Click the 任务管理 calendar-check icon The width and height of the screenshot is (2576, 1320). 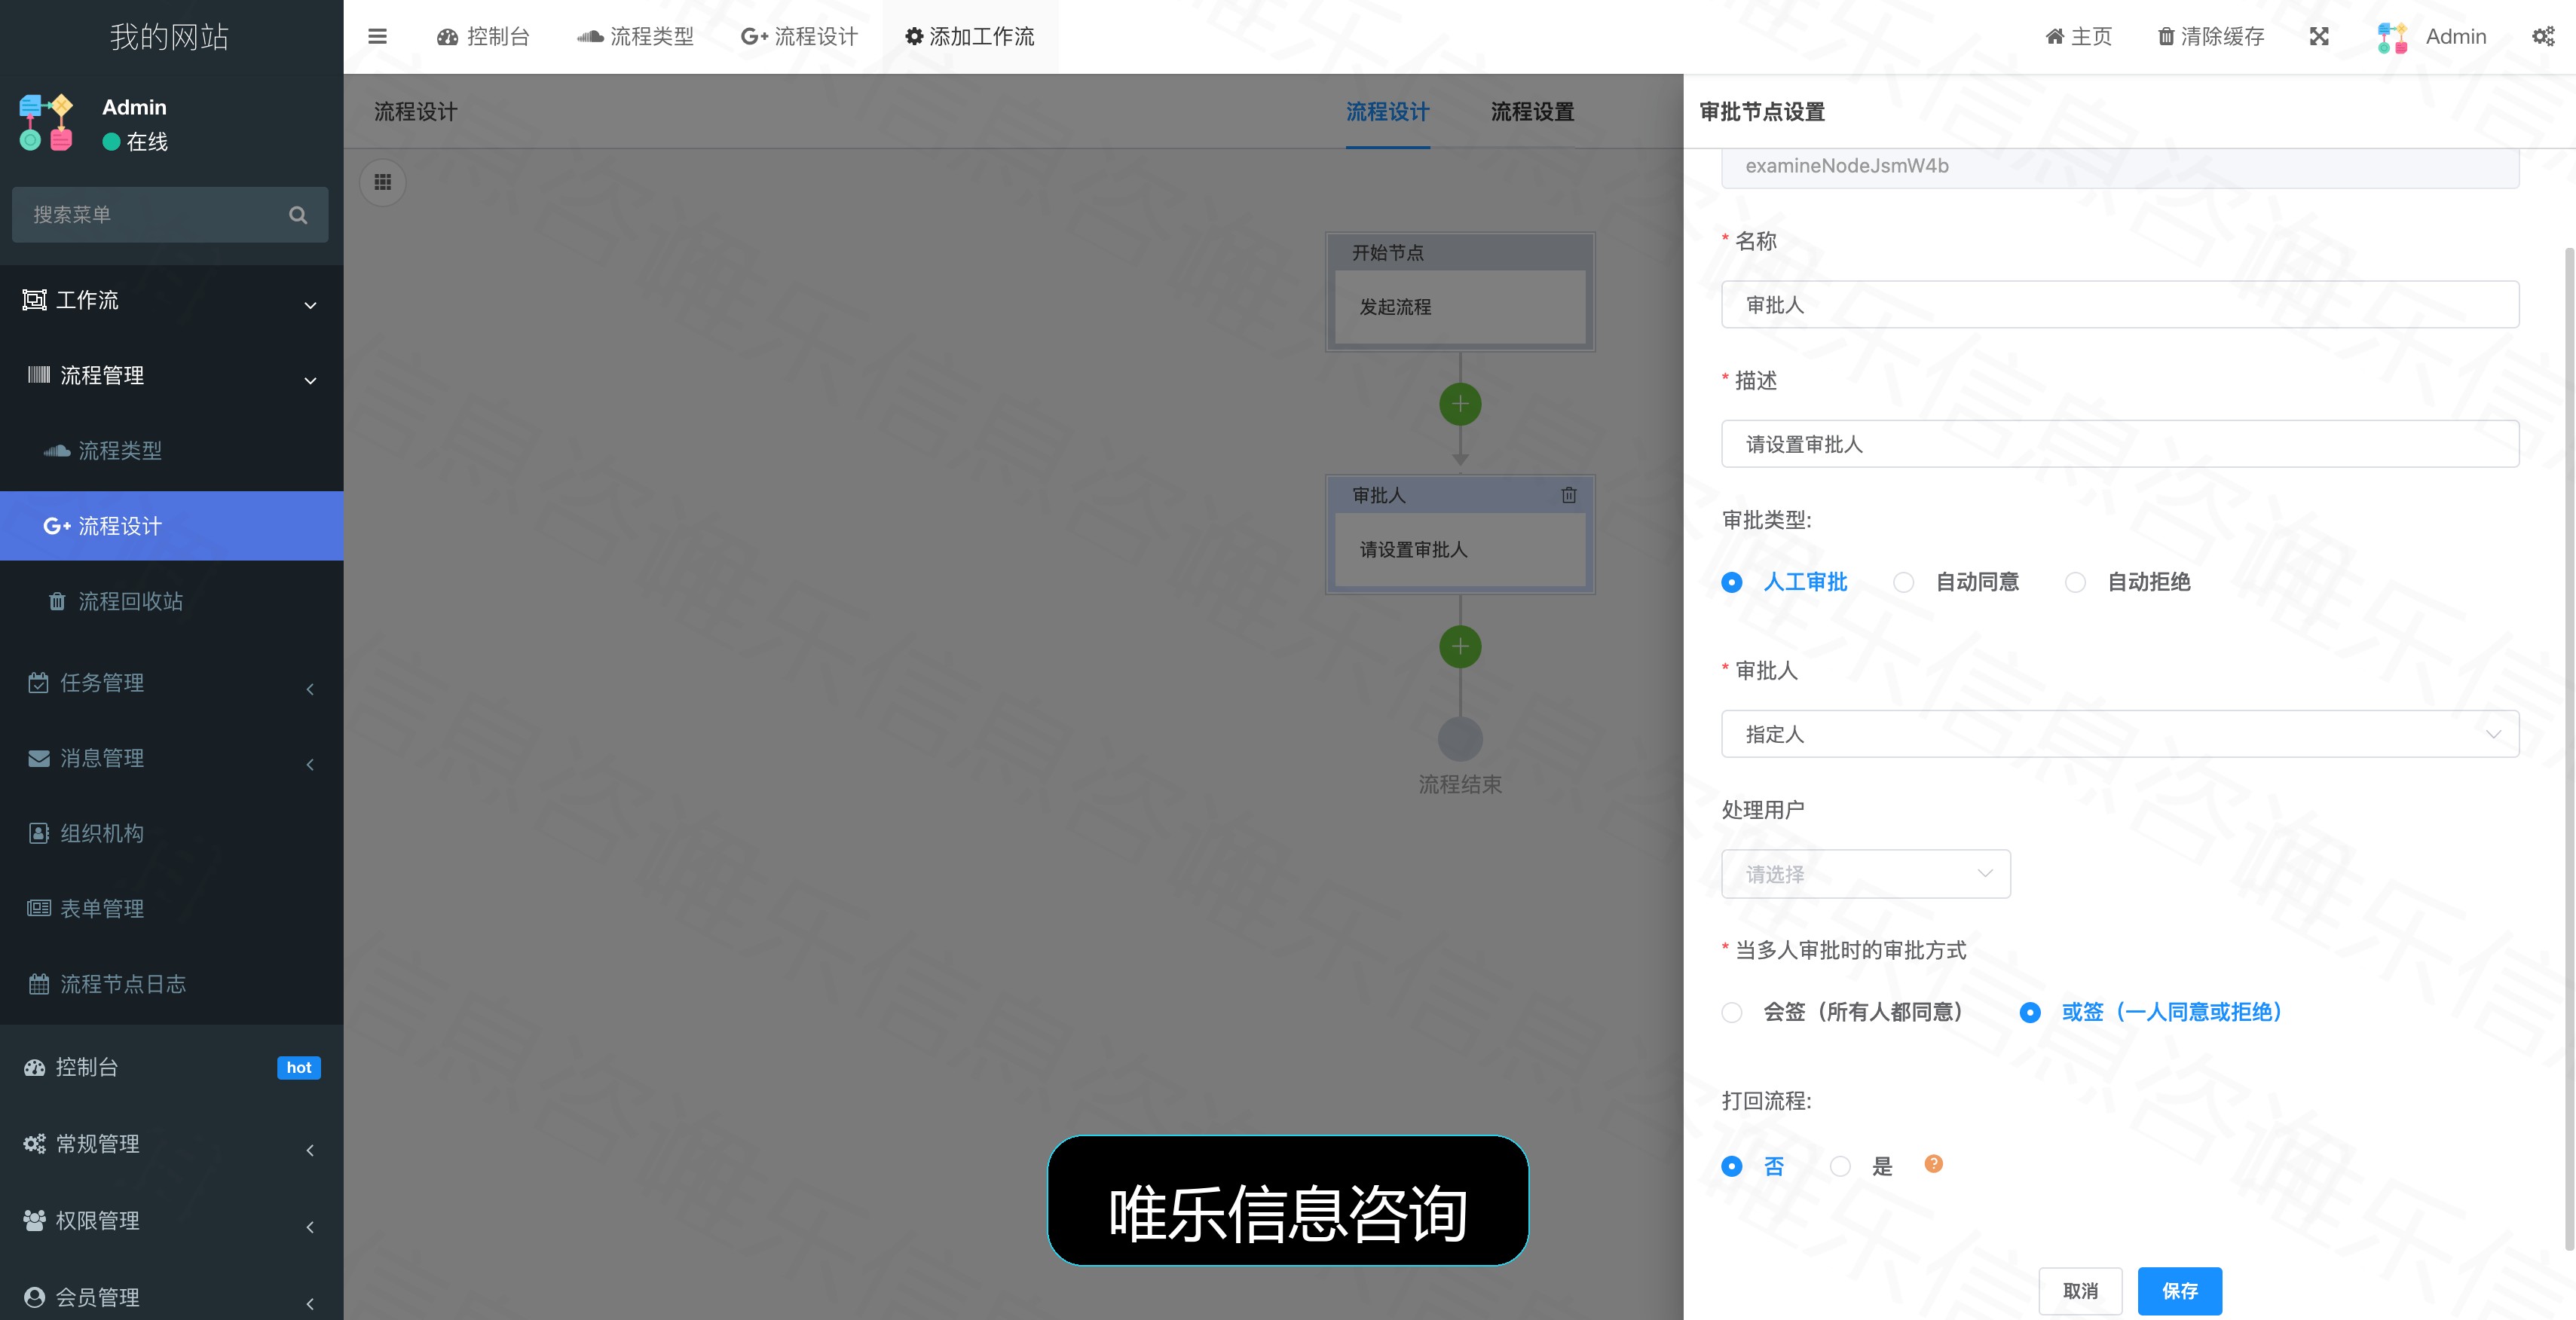(x=39, y=683)
